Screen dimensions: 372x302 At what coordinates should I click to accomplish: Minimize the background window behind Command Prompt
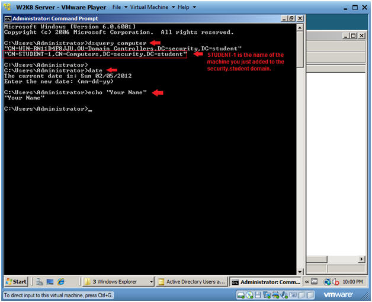pyautogui.click(x=346, y=36)
